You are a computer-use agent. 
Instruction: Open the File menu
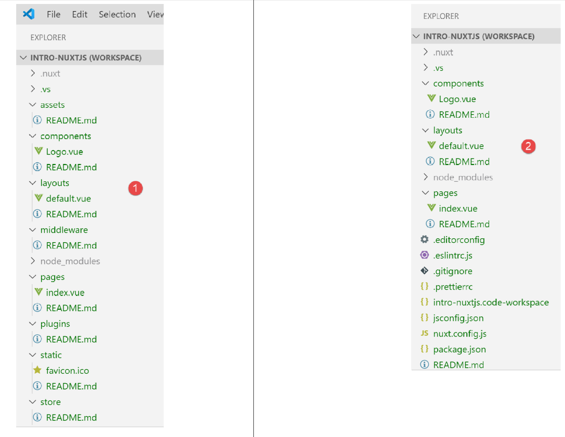(53, 15)
